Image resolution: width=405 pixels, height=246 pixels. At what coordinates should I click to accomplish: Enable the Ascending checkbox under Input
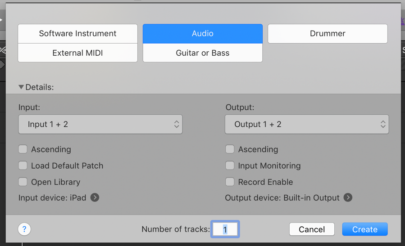[23, 149]
